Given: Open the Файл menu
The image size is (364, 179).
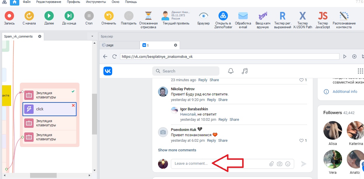Looking at the screenshot, I should [27, 2].
